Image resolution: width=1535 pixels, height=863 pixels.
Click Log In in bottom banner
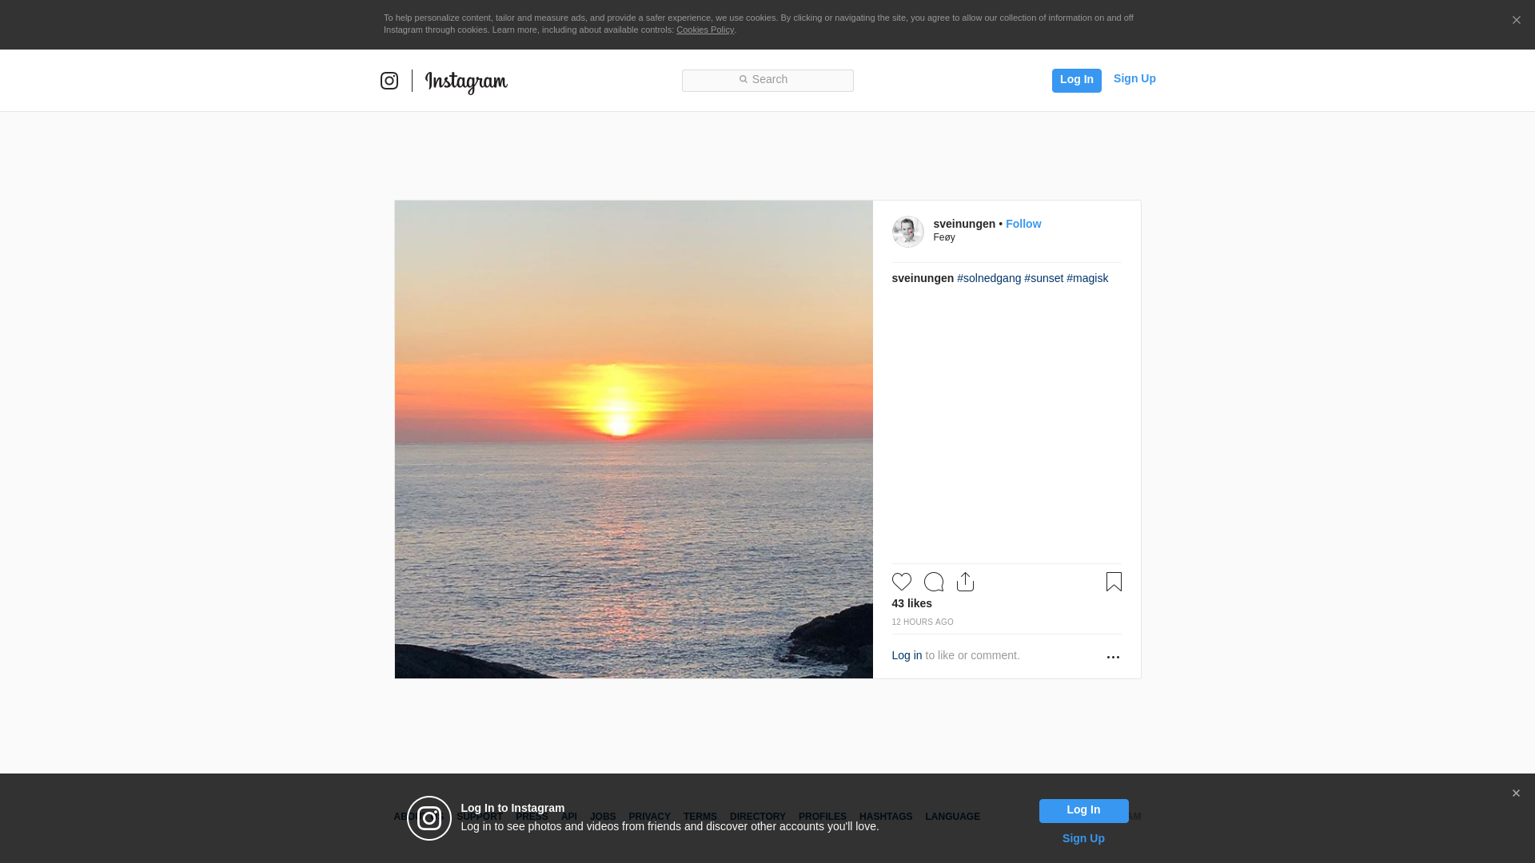pos(1083,810)
